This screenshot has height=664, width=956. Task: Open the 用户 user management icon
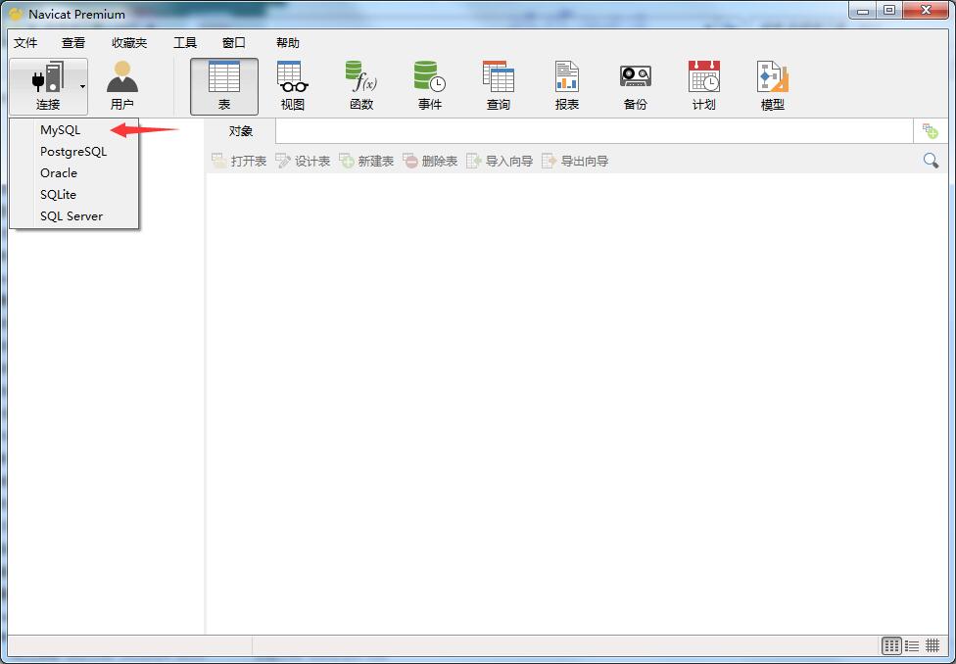pos(121,86)
